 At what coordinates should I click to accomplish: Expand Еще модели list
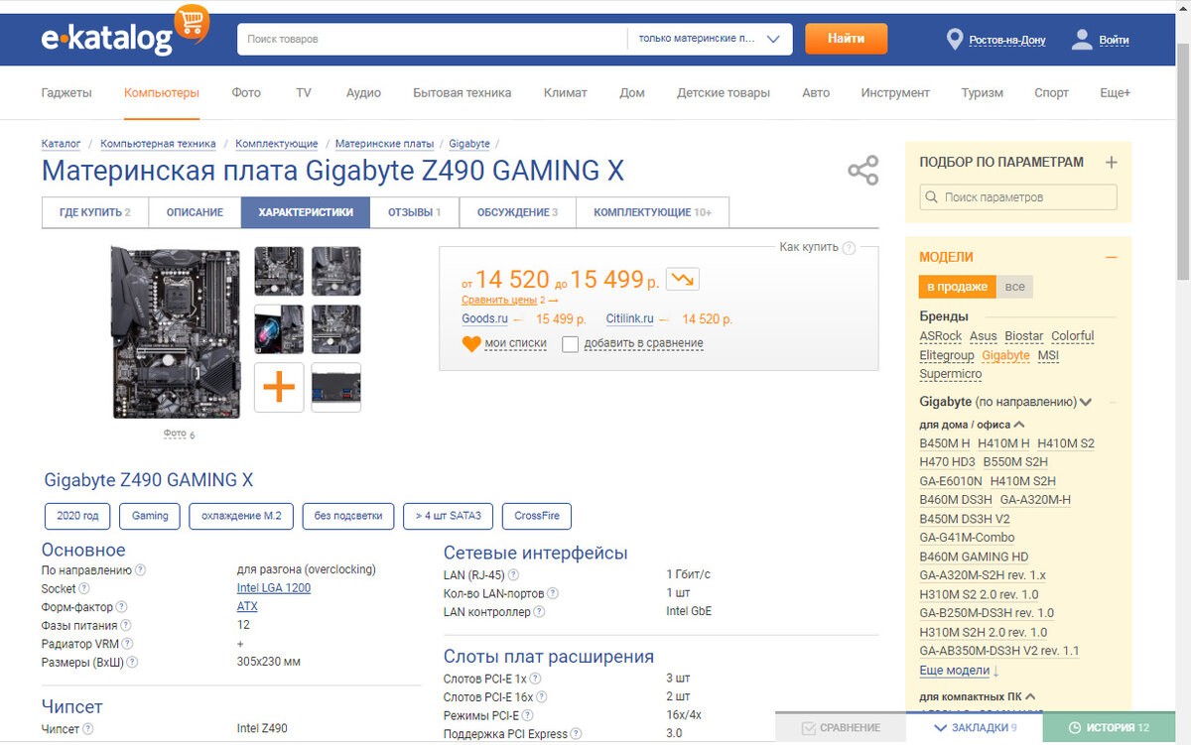(959, 671)
